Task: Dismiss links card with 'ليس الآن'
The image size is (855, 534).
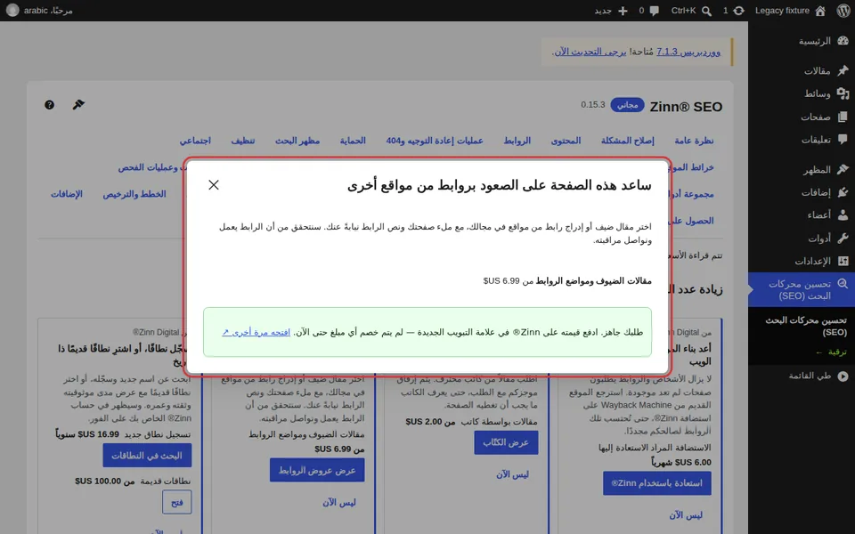Action: pos(339,502)
